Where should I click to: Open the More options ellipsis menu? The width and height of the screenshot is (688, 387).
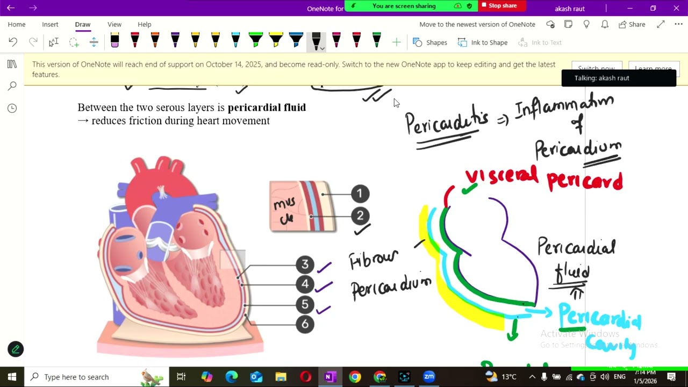click(x=678, y=24)
